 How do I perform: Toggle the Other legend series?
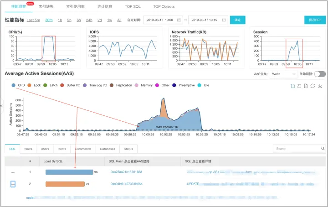(162, 85)
